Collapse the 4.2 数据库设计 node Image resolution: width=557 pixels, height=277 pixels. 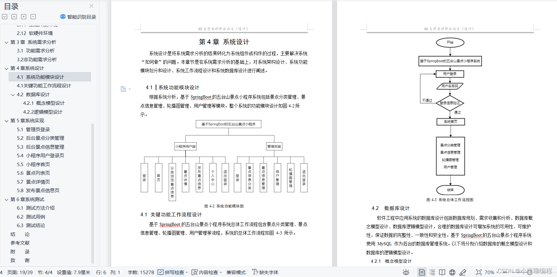13,95
